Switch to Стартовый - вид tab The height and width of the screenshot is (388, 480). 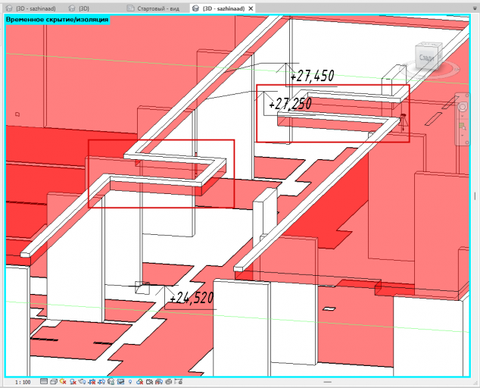tap(154, 8)
